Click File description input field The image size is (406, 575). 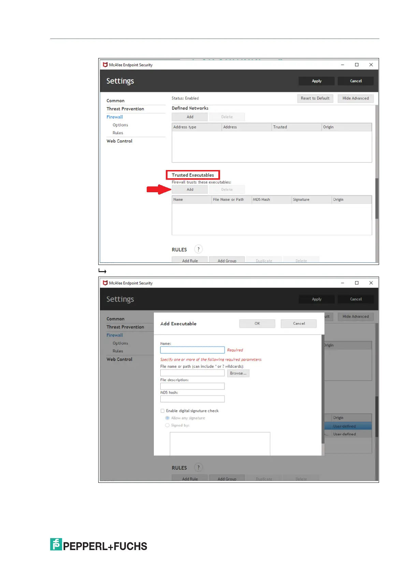(x=192, y=386)
